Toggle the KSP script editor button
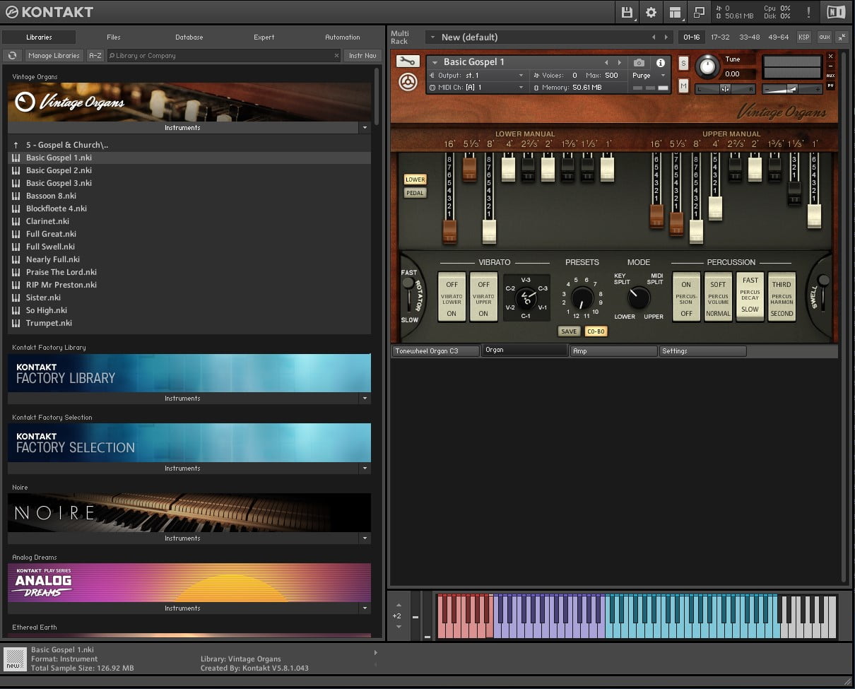Screen dimensions: 855x689 click(x=804, y=37)
